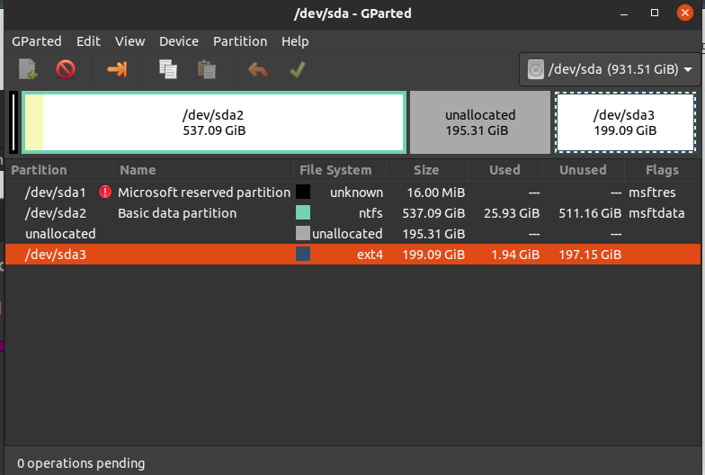Minimize the GParted window

(624, 13)
